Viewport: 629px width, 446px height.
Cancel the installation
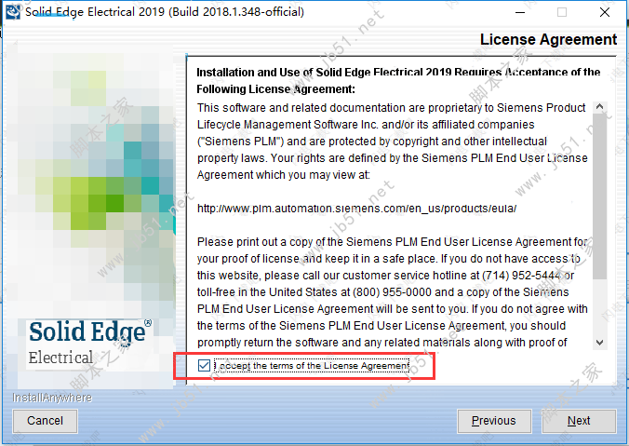pos(45,421)
